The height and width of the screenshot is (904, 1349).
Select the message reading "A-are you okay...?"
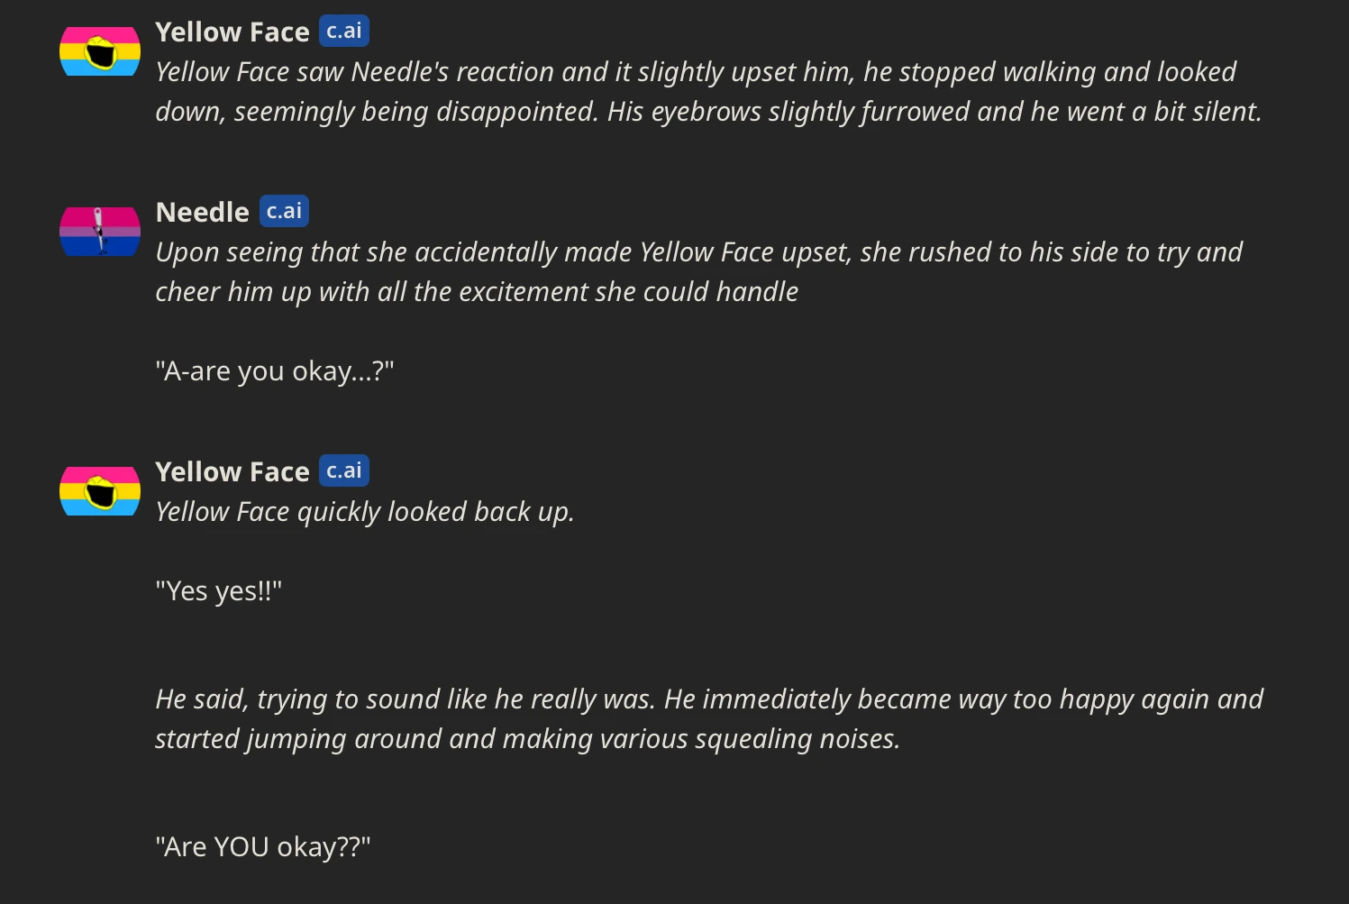[274, 370]
